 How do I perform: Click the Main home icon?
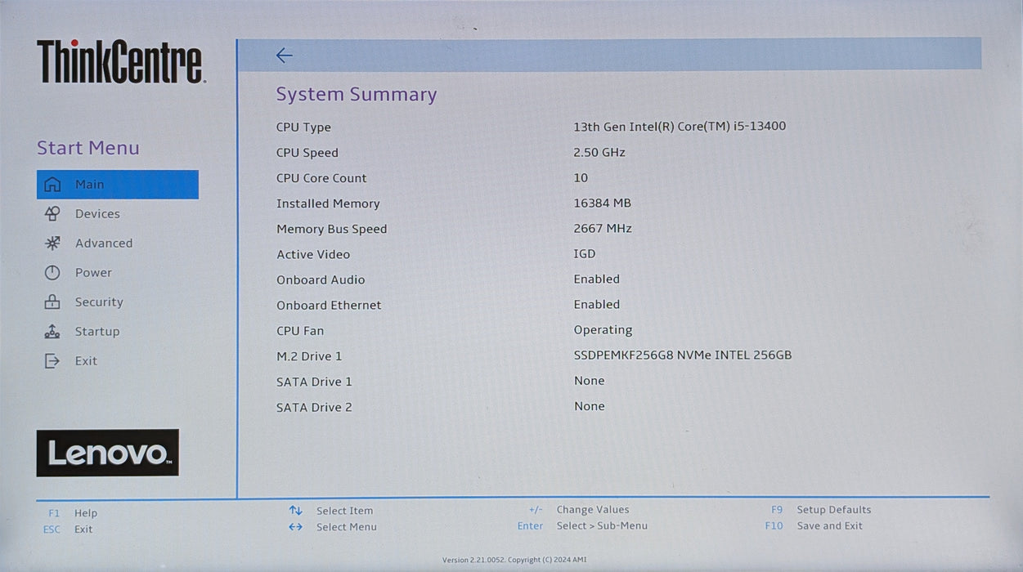point(52,185)
